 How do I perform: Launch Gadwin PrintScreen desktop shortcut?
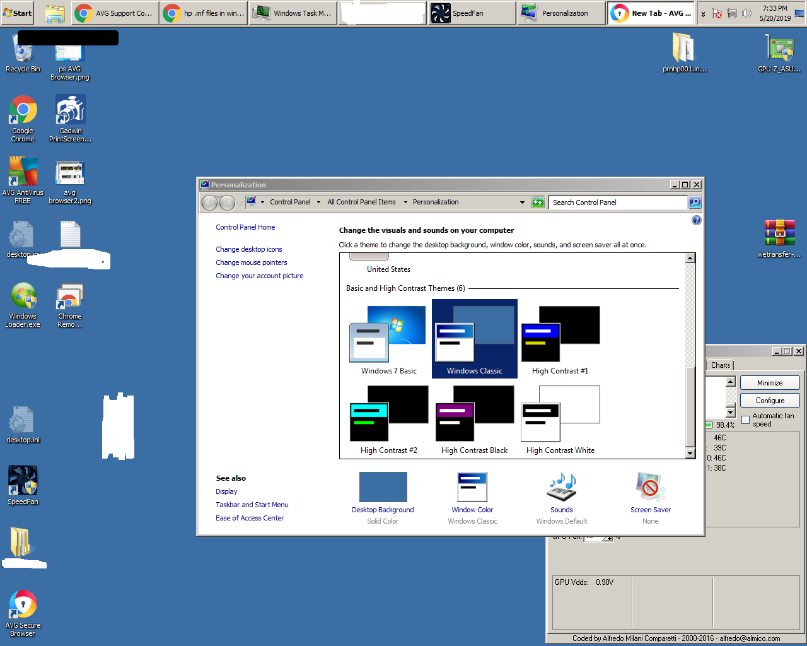click(x=70, y=119)
